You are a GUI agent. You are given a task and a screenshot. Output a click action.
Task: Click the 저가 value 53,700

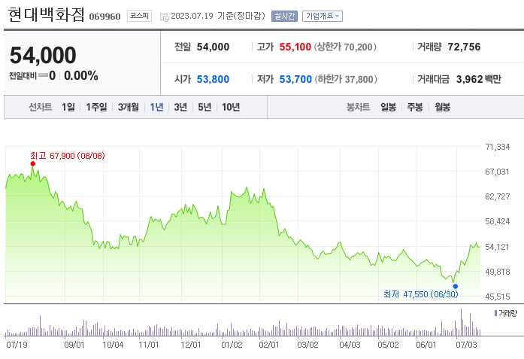click(x=295, y=79)
